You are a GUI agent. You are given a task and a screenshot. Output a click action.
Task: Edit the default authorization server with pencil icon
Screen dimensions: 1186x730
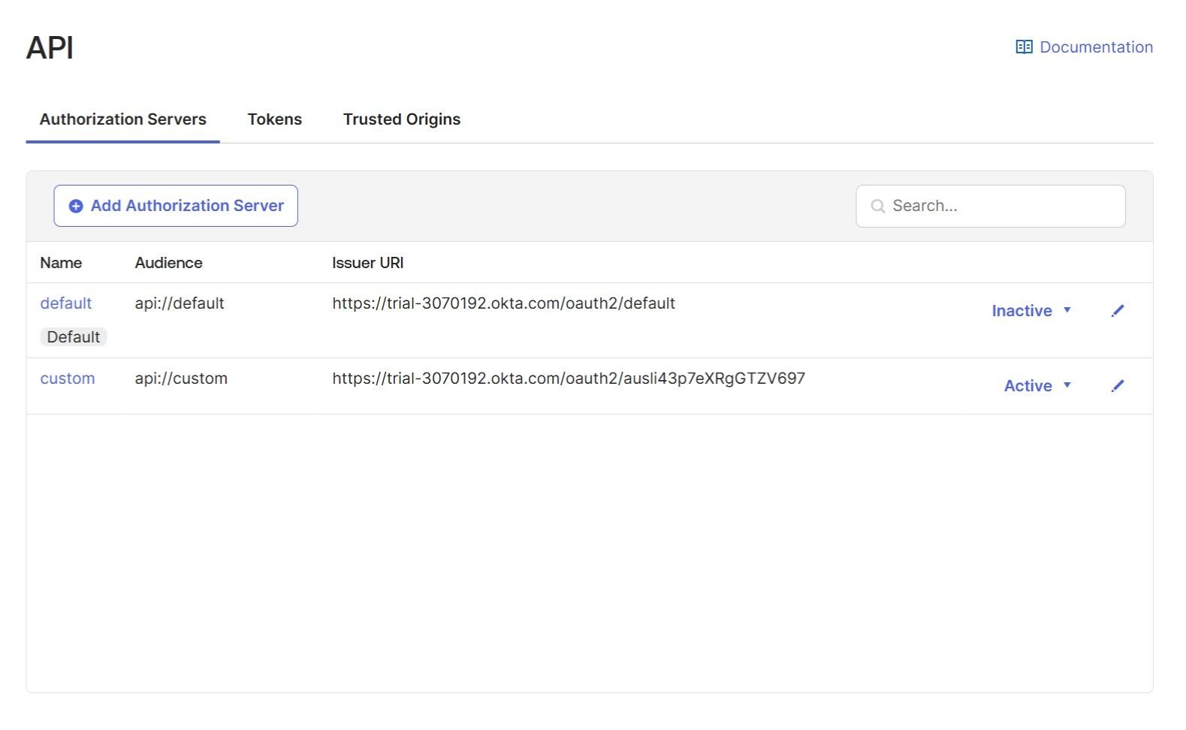[x=1118, y=311]
